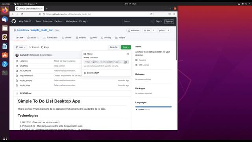Open Rhythmbox from the dock
The image size is (252, 142).
(x=5, y=37)
